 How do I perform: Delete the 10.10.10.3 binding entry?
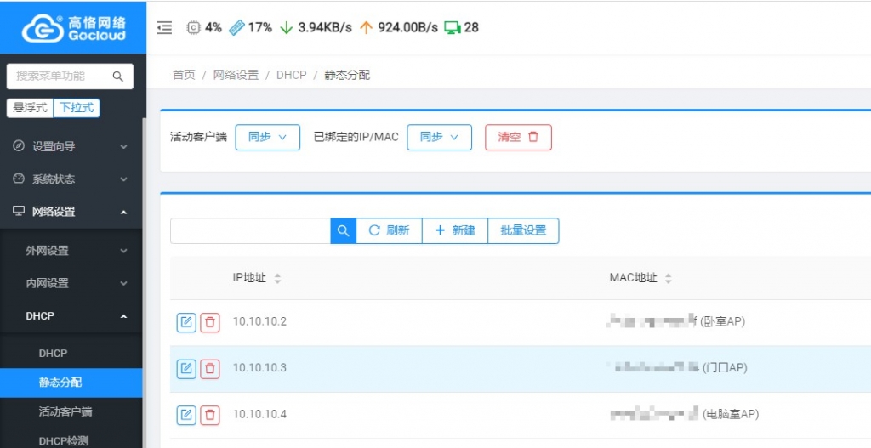[x=210, y=369]
